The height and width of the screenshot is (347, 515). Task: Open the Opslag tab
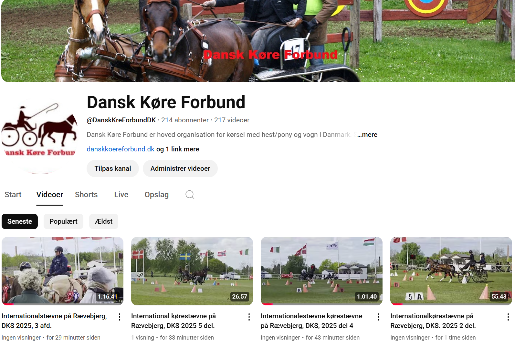tap(157, 195)
